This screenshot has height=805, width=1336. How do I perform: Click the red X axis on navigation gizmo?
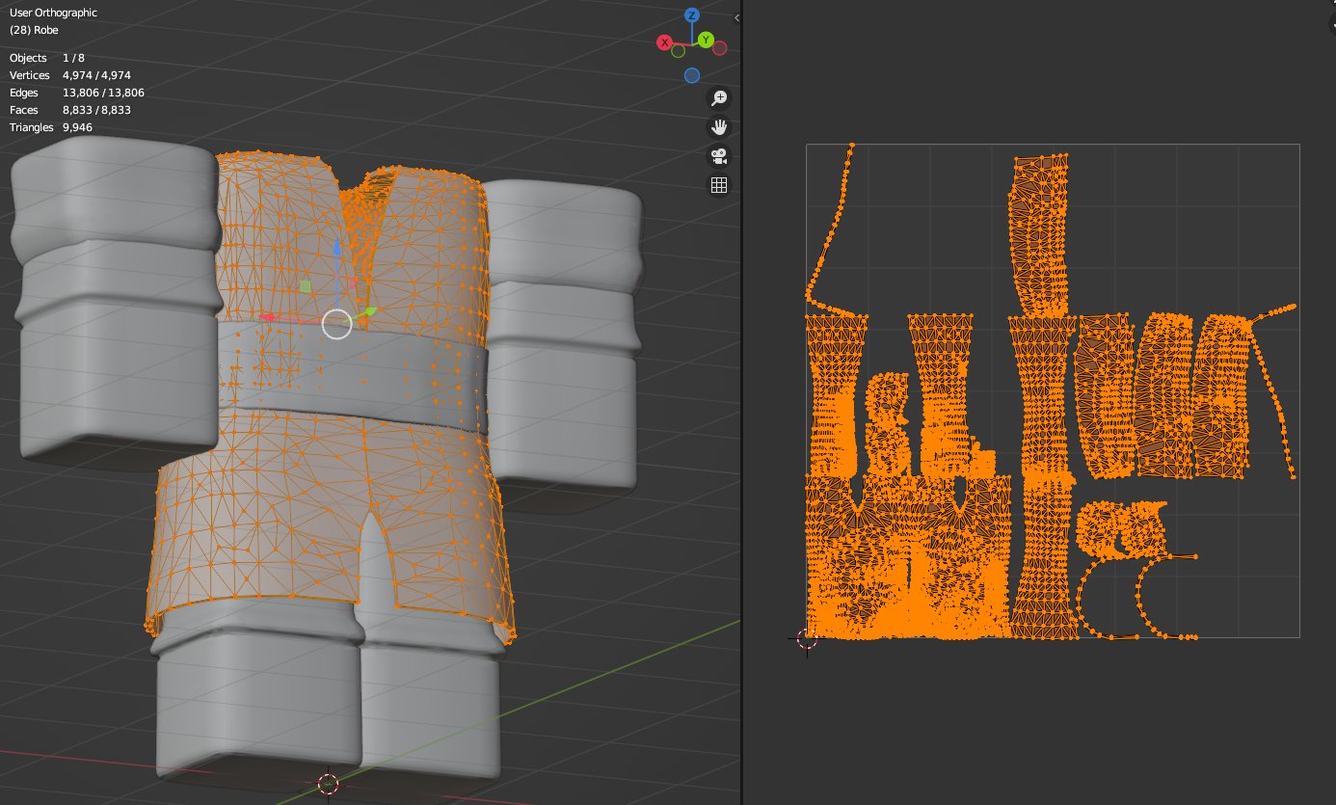pos(664,42)
